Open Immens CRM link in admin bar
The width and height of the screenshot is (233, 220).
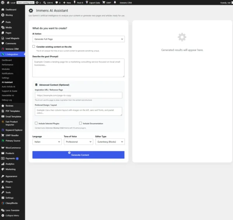125,3
